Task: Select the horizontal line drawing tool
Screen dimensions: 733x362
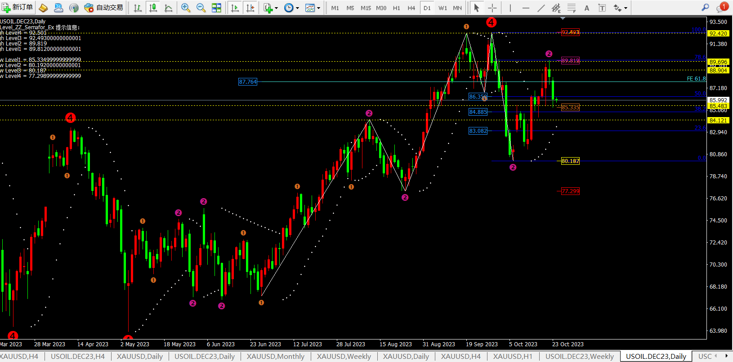Action: coord(525,8)
